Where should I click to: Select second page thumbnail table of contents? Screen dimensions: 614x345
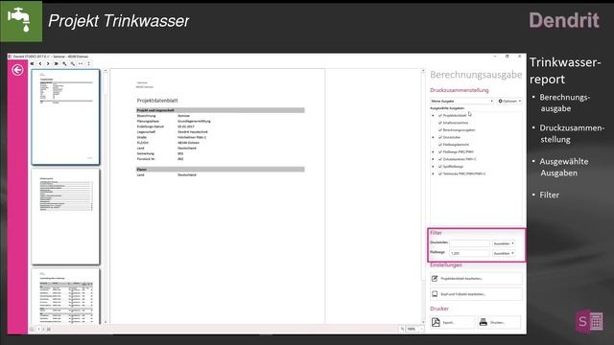tap(66, 217)
